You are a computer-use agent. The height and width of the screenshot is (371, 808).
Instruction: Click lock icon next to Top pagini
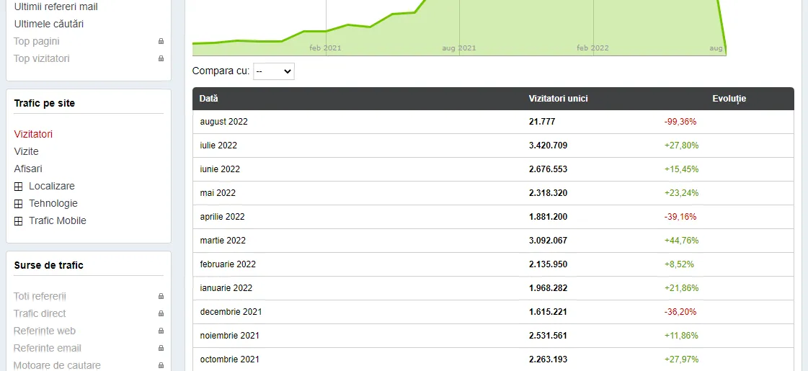[161, 42]
